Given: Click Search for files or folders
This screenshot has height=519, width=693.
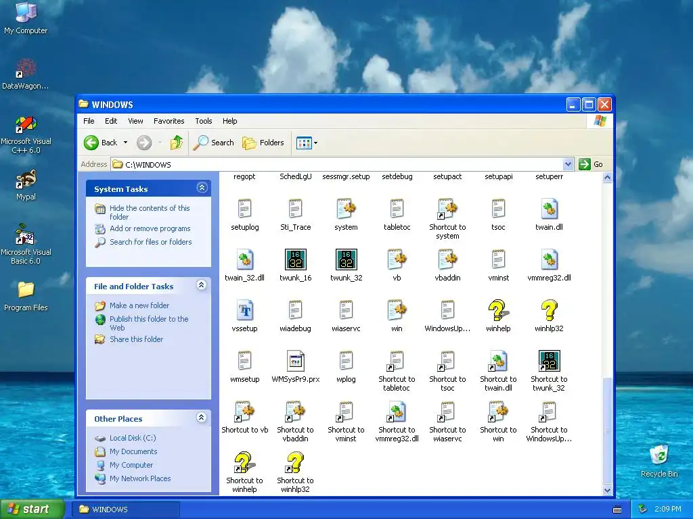Looking at the screenshot, I should coord(150,242).
